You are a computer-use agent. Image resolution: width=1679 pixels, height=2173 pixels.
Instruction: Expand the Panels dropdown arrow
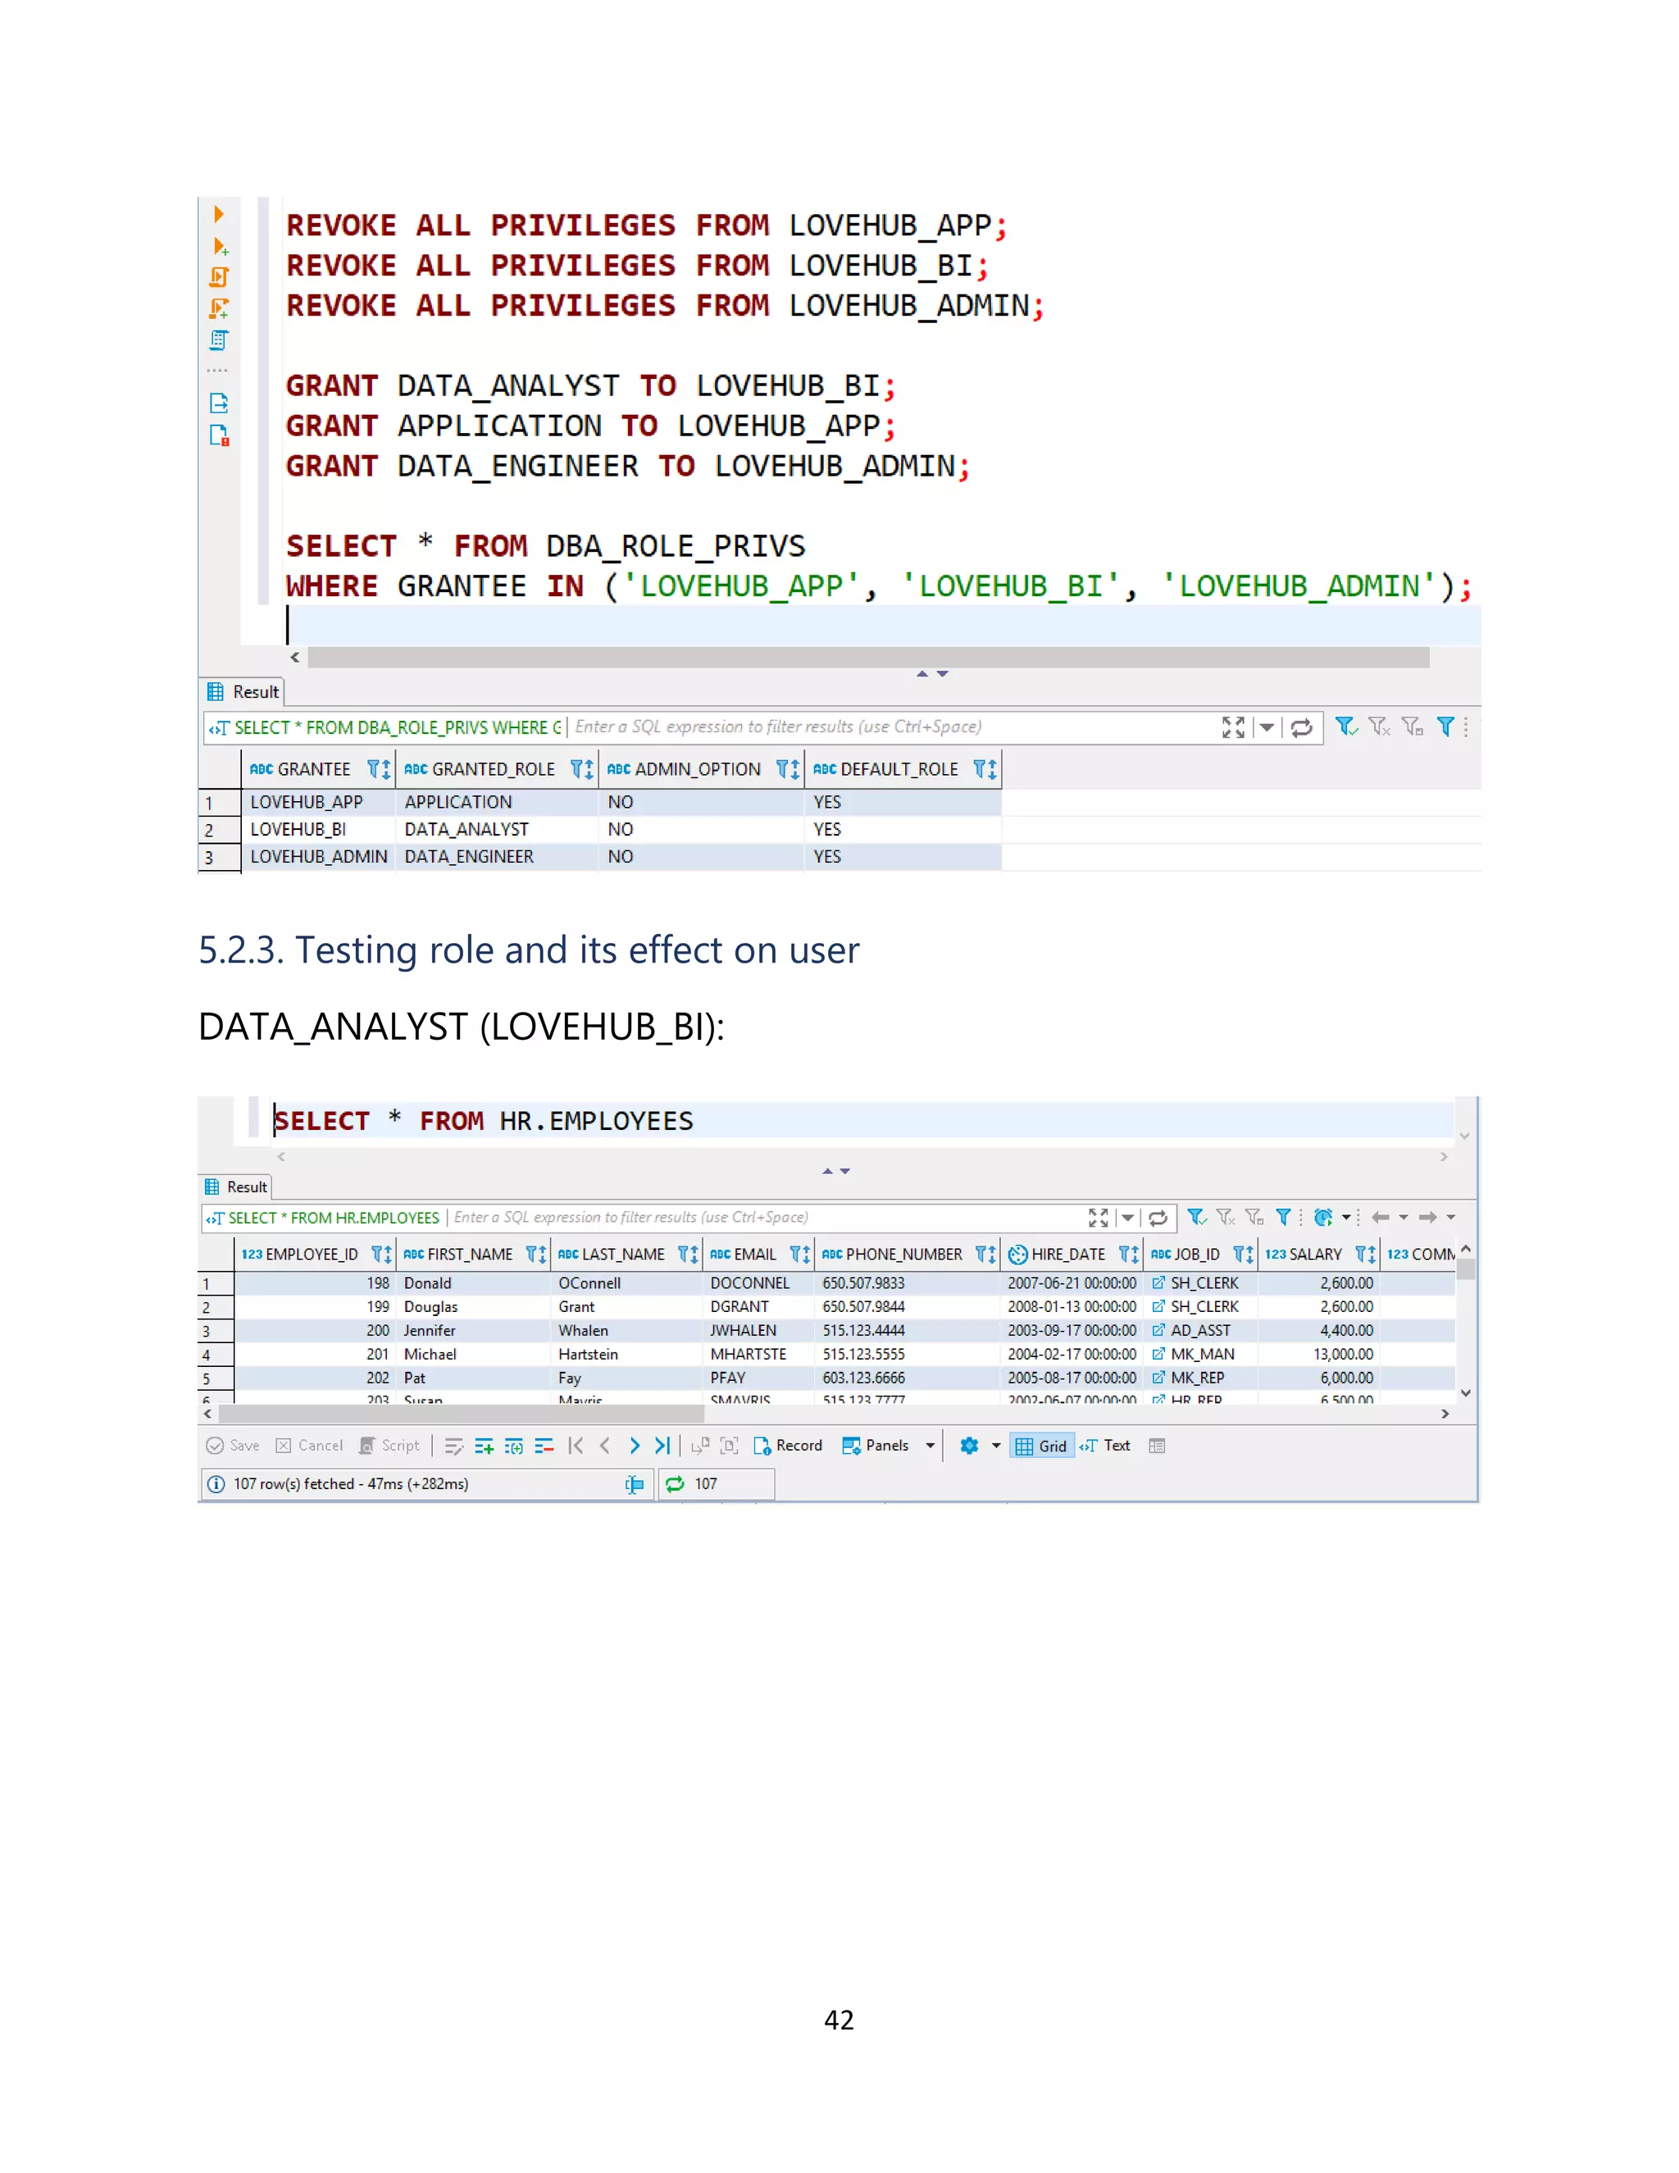[930, 1446]
